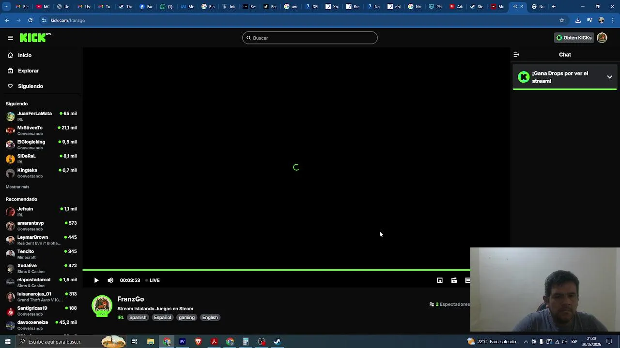Open the notifications center icon
The image size is (620, 348).
609,342
